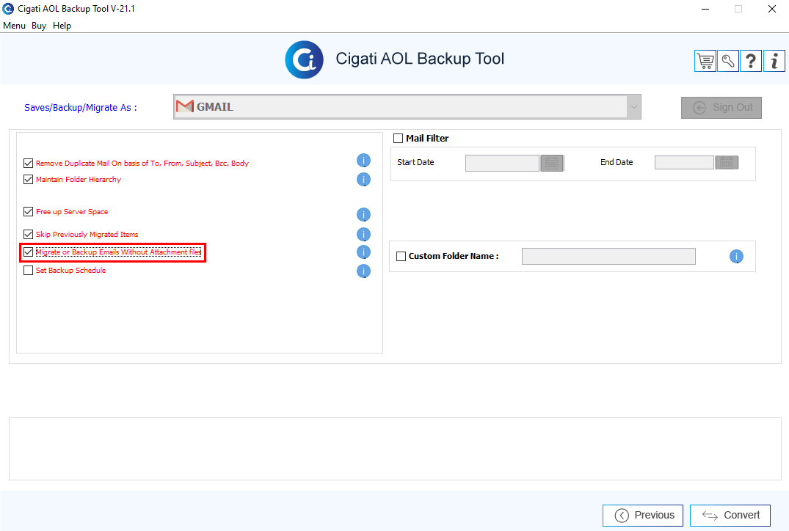Click info icon for Set Backup Schedule
Screen dimensions: 789x531
(363, 271)
